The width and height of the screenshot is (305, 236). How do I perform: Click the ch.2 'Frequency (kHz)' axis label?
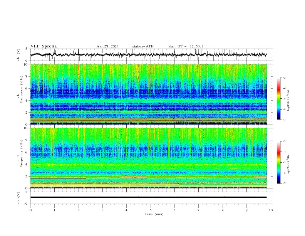21,153
